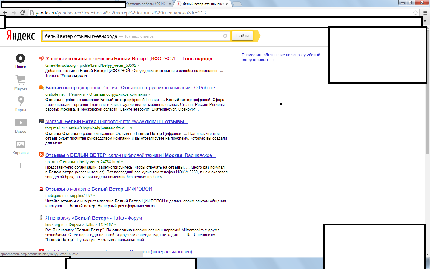Click Разместить объявление по запросу link

point(281,57)
